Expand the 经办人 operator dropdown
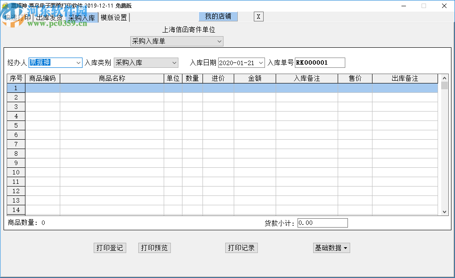The width and height of the screenshot is (455, 278). pyautogui.click(x=77, y=62)
